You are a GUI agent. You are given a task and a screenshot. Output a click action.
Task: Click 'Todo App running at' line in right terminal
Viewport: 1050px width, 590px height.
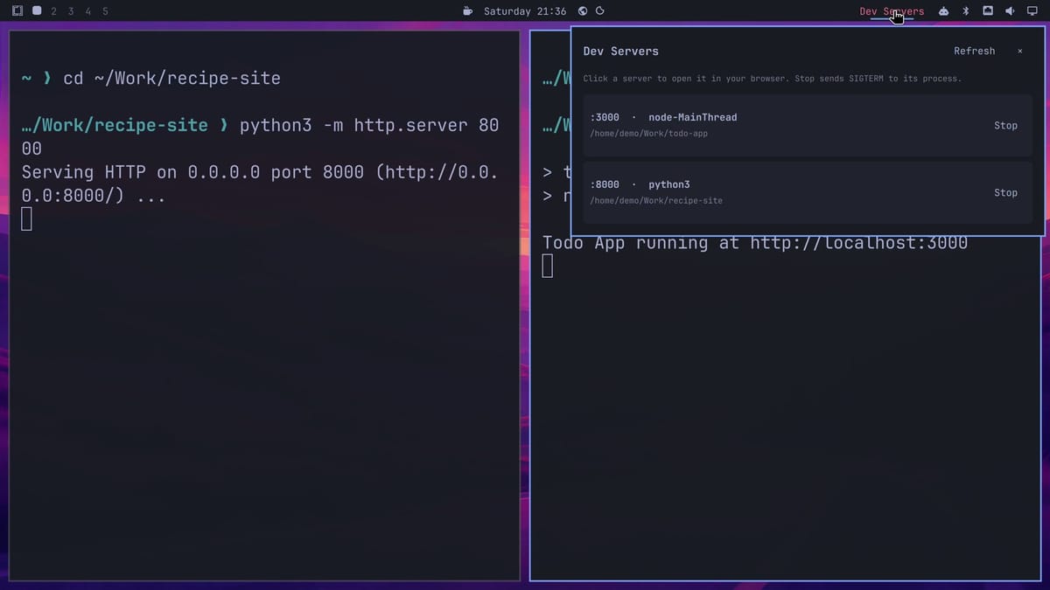[755, 243]
